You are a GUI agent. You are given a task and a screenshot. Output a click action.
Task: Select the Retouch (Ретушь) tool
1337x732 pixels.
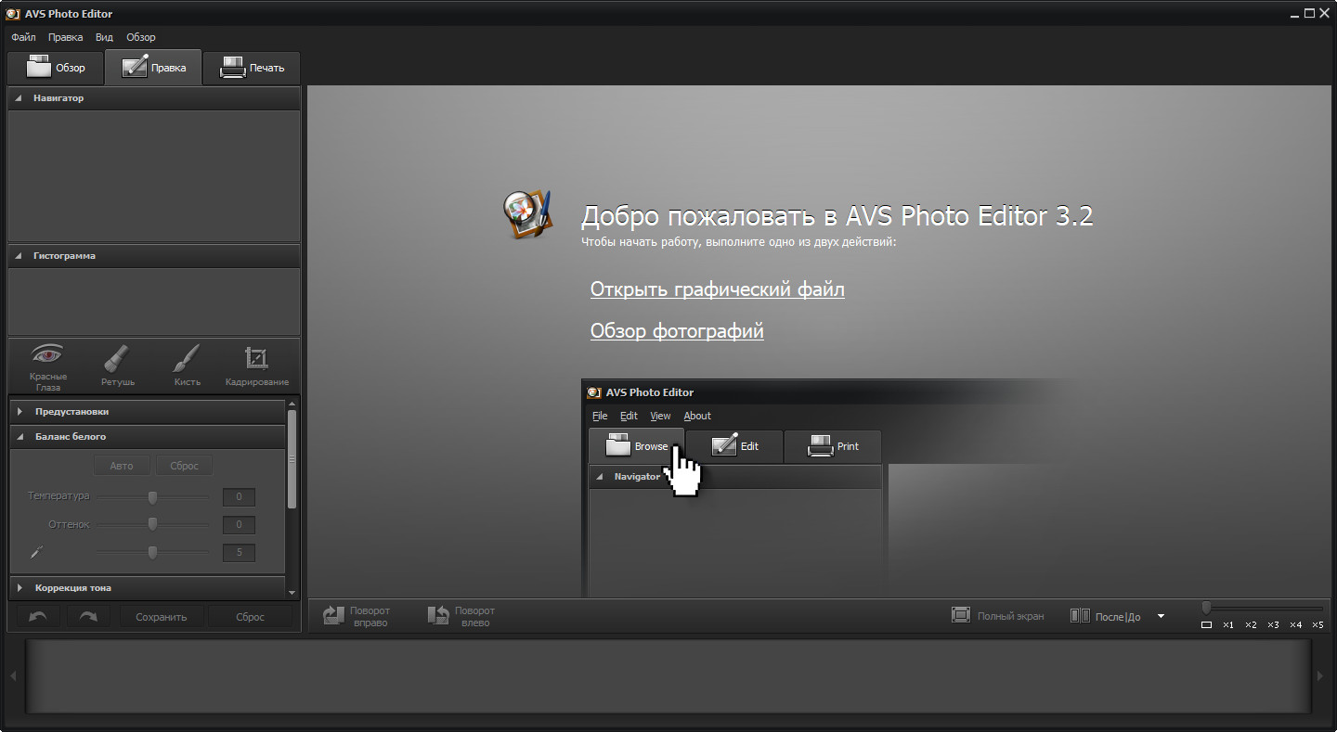coord(118,365)
